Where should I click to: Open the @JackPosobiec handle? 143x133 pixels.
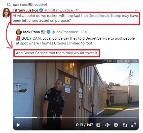click(65, 32)
